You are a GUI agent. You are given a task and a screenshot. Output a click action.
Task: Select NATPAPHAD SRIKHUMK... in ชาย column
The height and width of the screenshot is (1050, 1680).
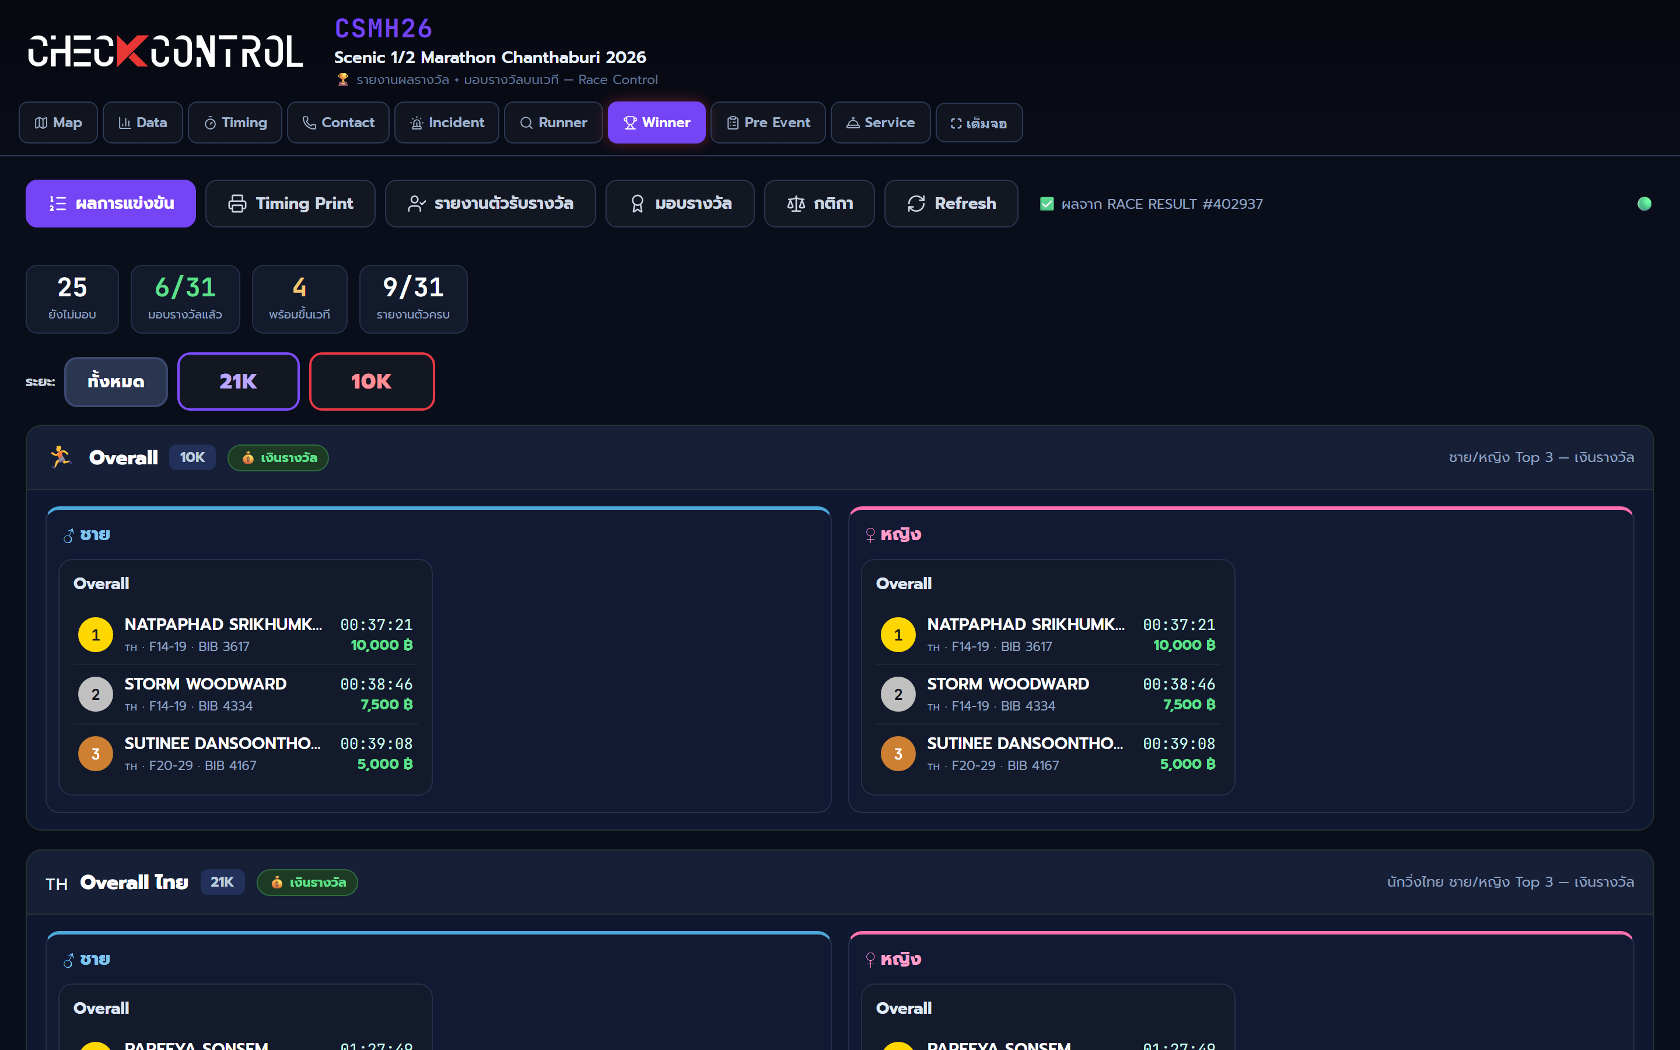[223, 624]
